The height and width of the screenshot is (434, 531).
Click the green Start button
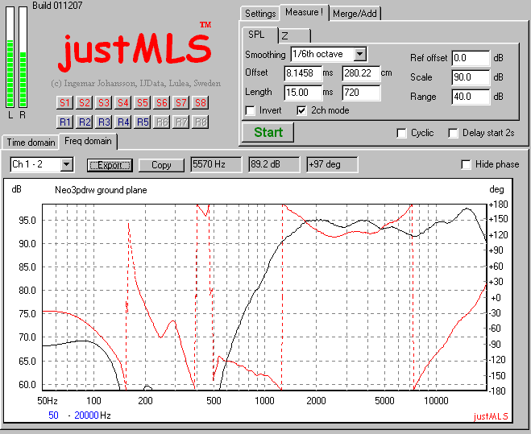pyautogui.click(x=268, y=132)
